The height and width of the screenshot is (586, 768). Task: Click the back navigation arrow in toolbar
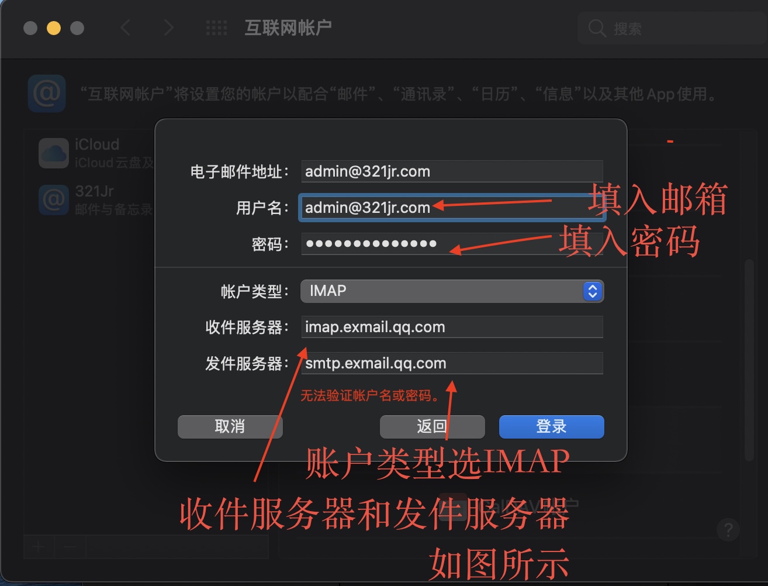pyautogui.click(x=125, y=27)
